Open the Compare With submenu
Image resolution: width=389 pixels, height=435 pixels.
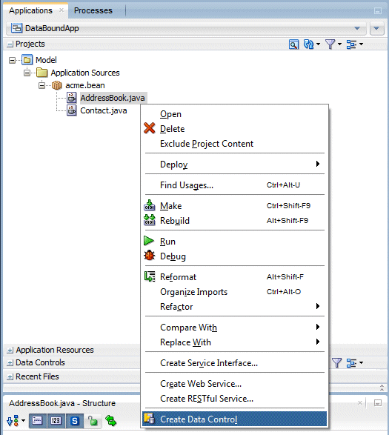235,328
